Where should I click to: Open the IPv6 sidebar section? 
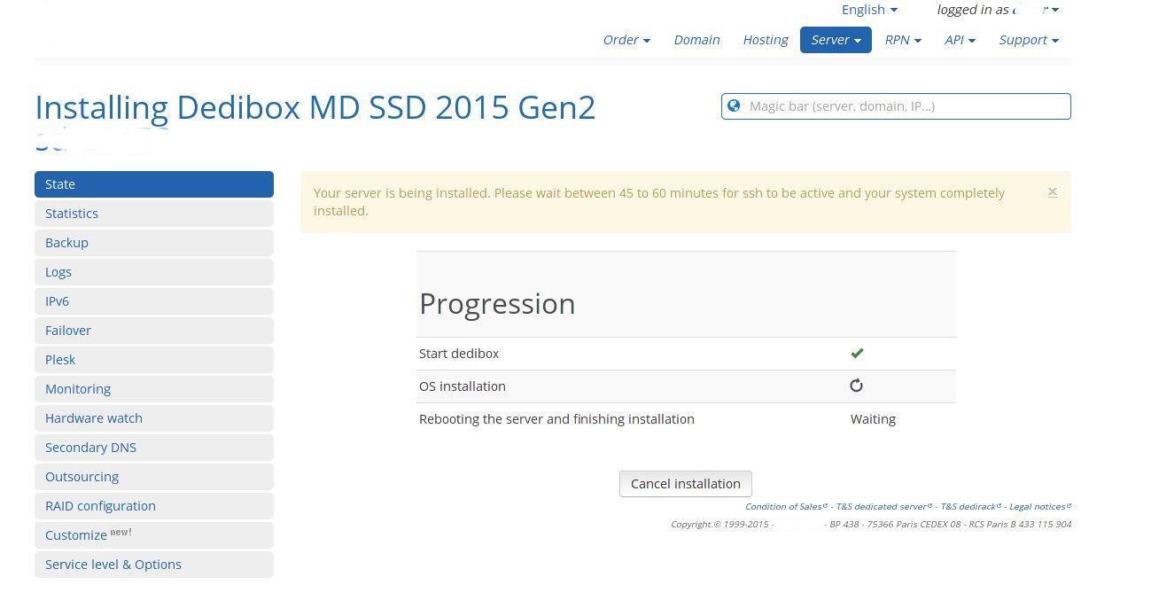154,301
